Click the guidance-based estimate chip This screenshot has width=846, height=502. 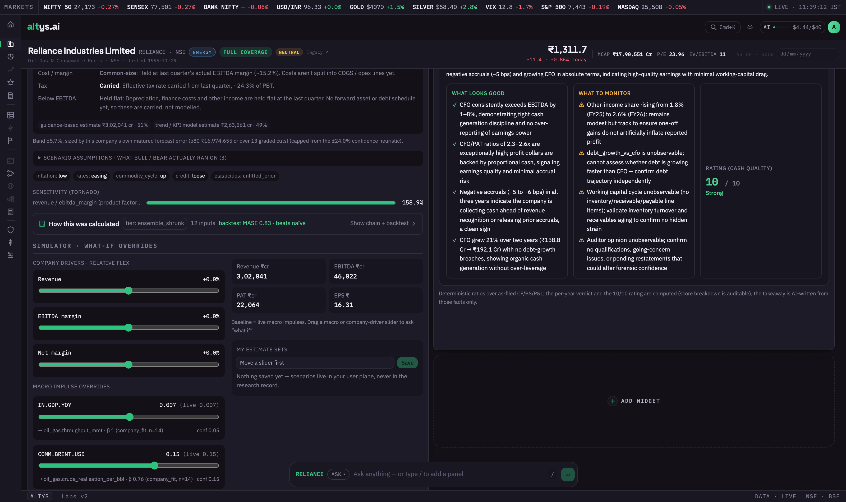point(94,125)
